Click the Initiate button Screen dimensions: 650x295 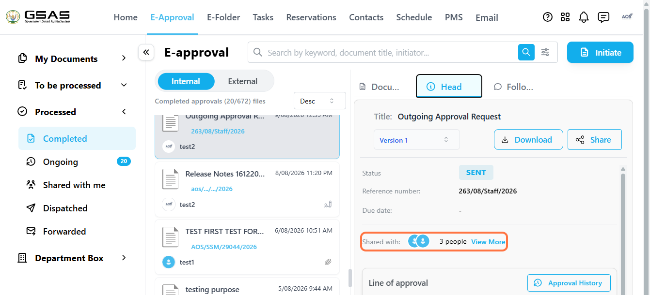tap(600, 52)
